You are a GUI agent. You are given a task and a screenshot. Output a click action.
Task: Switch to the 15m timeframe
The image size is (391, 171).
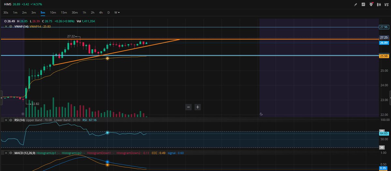coord(64,12)
